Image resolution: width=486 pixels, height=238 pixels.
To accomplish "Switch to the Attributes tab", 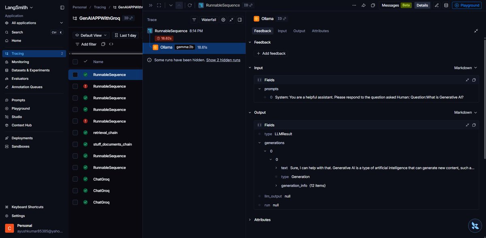I will [320, 31].
